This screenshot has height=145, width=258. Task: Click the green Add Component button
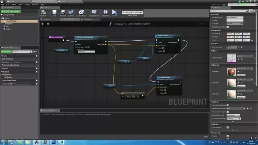[11, 11]
